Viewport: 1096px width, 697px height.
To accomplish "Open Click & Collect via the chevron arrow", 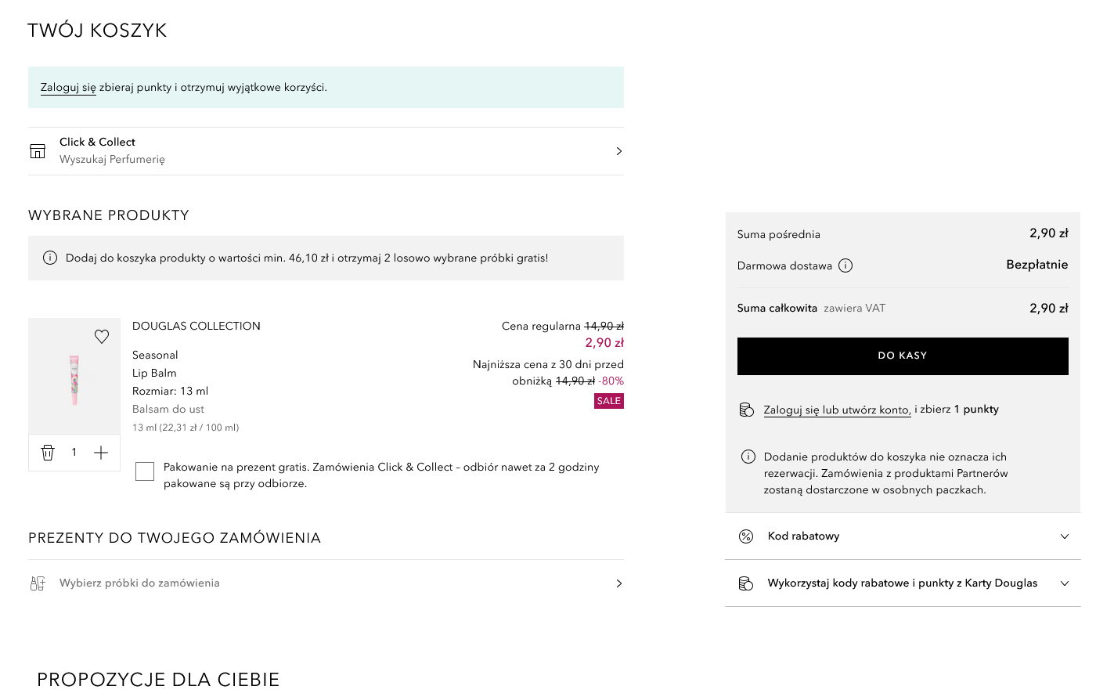I will click(x=619, y=151).
